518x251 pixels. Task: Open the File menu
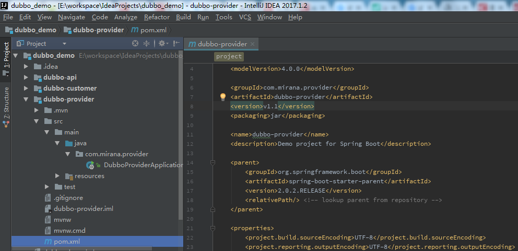8,17
